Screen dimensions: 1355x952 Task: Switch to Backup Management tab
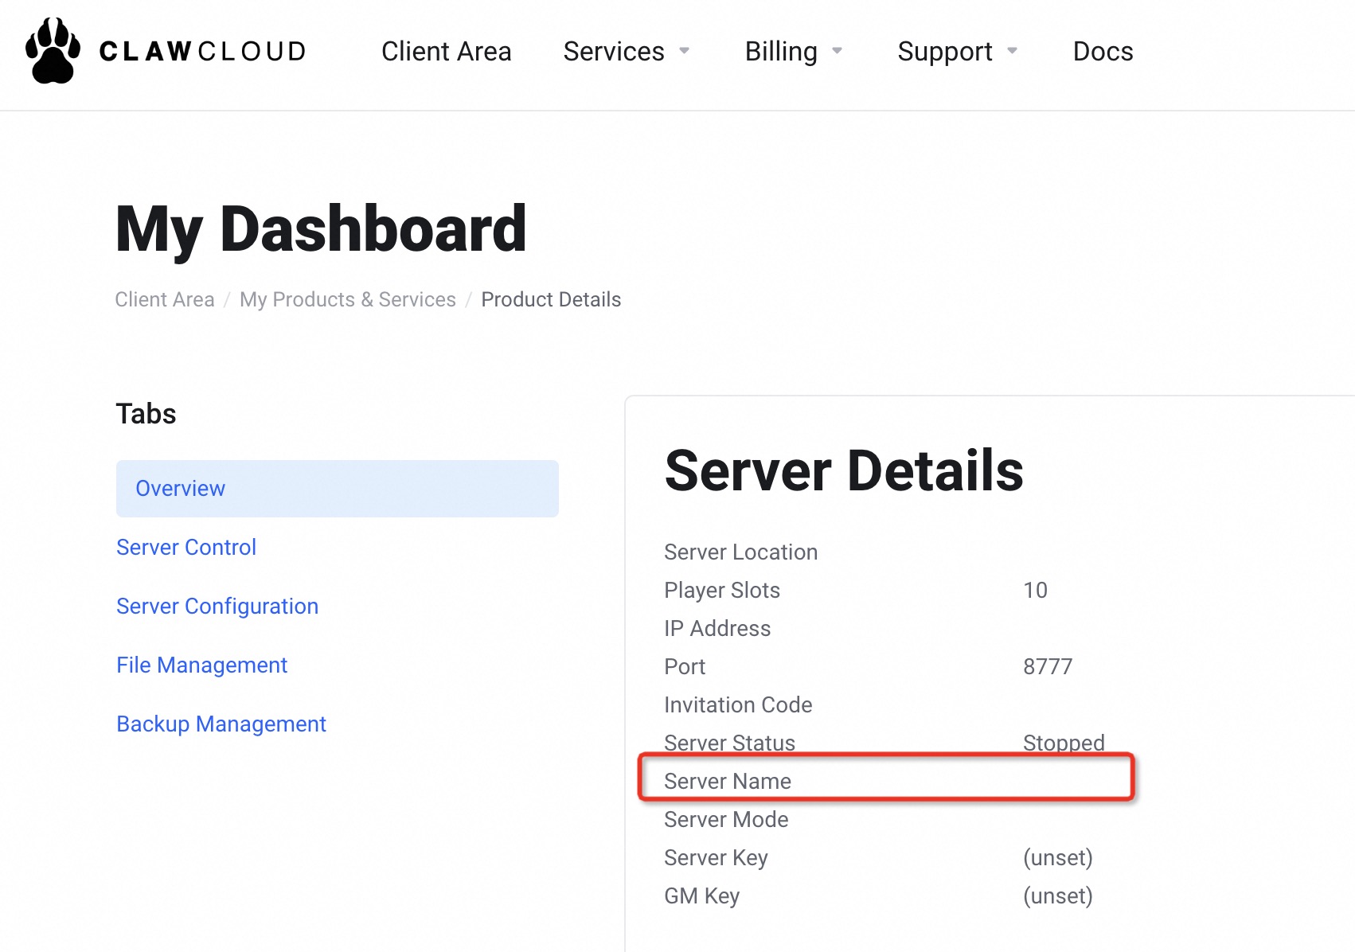coord(221,724)
